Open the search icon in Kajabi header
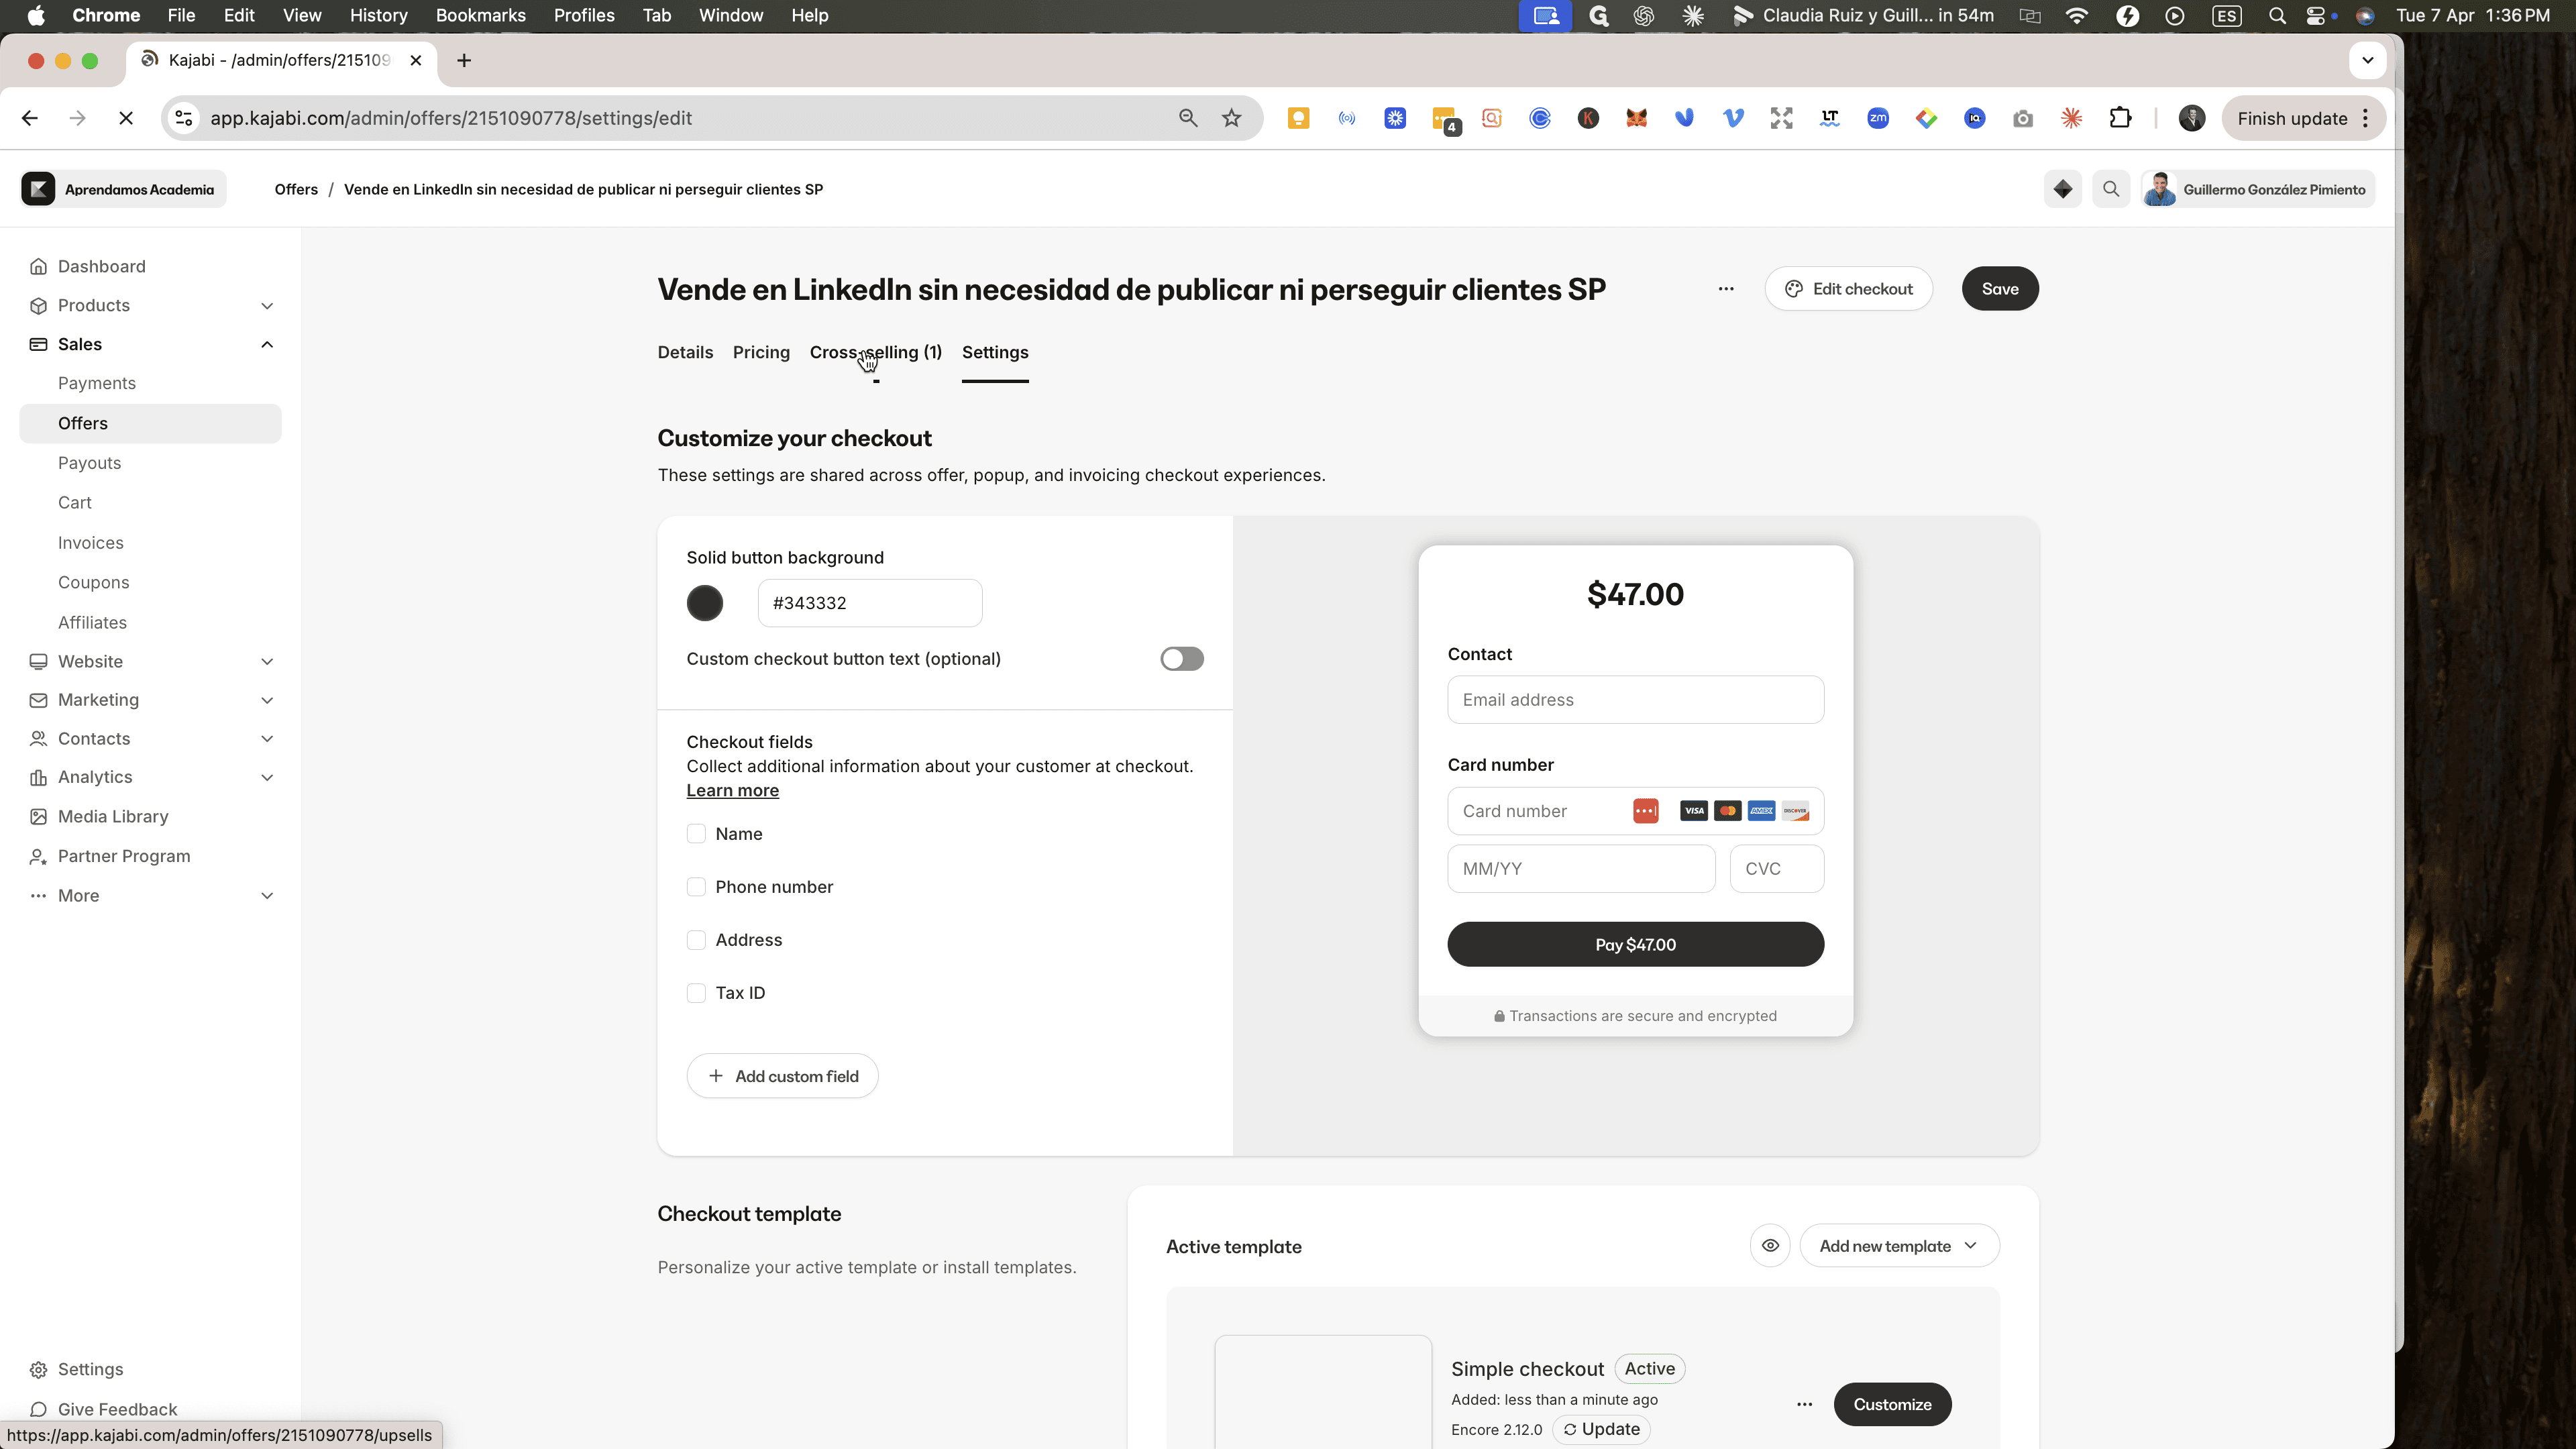The width and height of the screenshot is (2576, 1449). (2111, 189)
